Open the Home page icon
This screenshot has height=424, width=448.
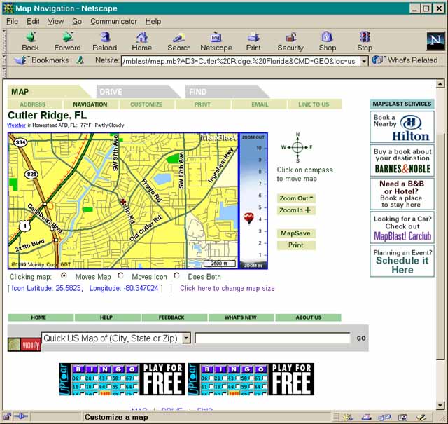click(x=141, y=41)
